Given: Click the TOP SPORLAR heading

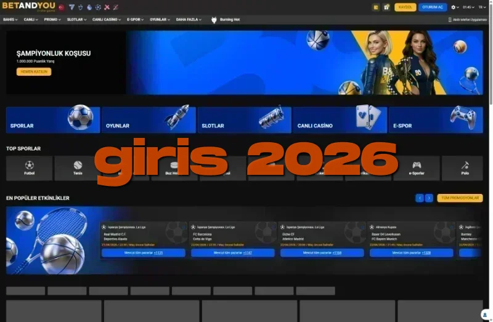Looking at the screenshot, I should [23, 148].
